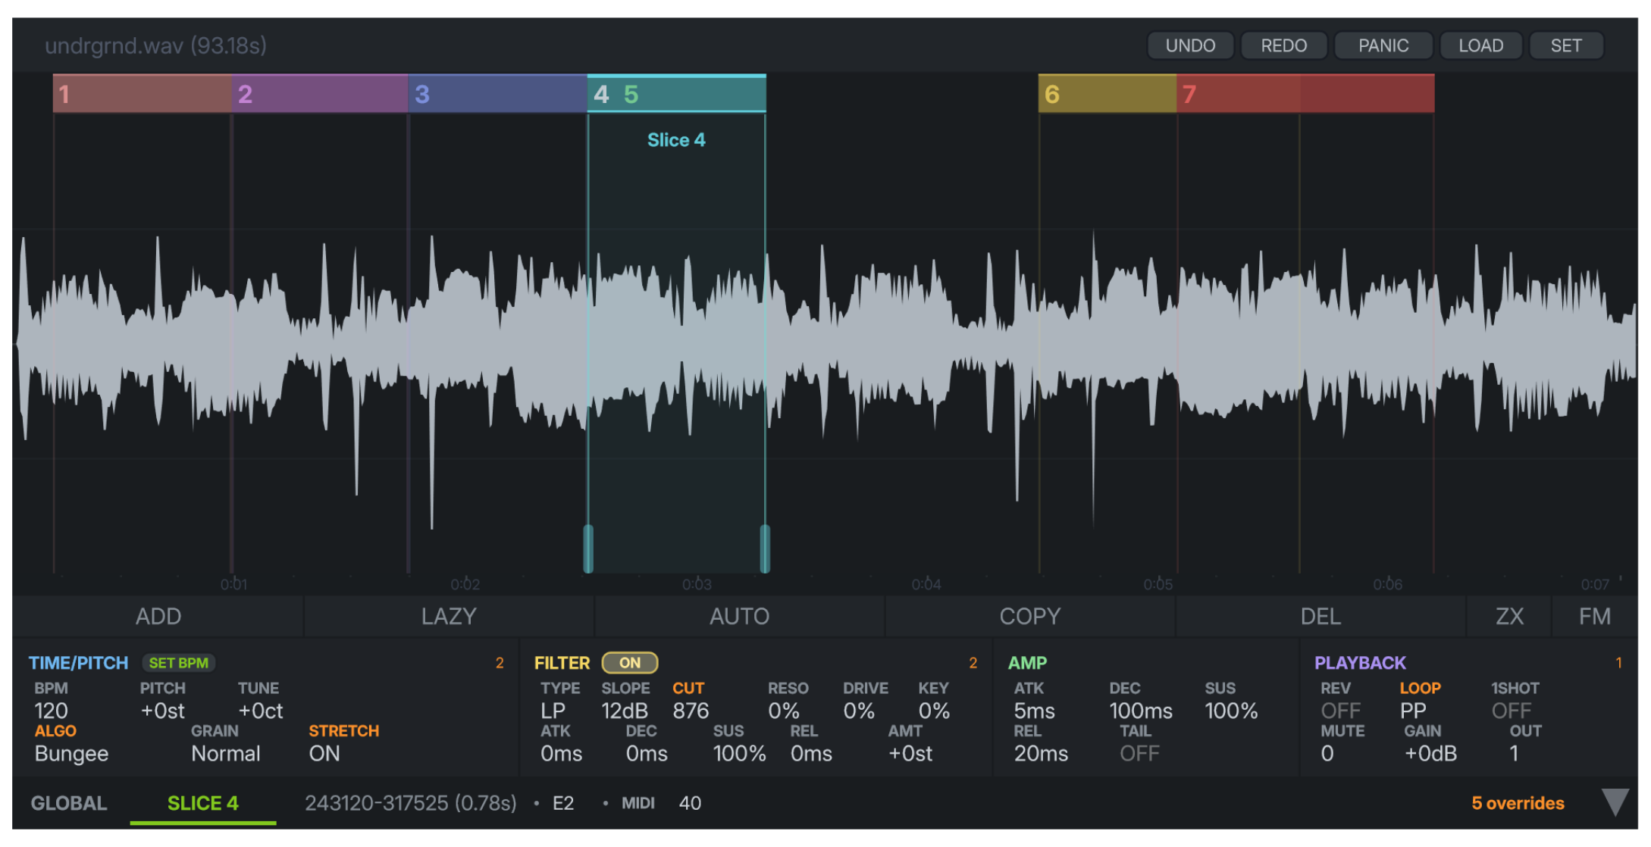Screen dimensions: 1651x847
Task: Select the SLICE 4 tab
Action: point(202,803)
